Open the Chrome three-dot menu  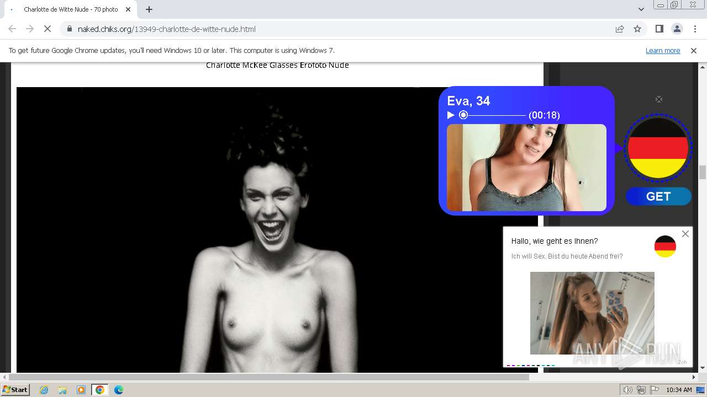[x=694, y=29]
